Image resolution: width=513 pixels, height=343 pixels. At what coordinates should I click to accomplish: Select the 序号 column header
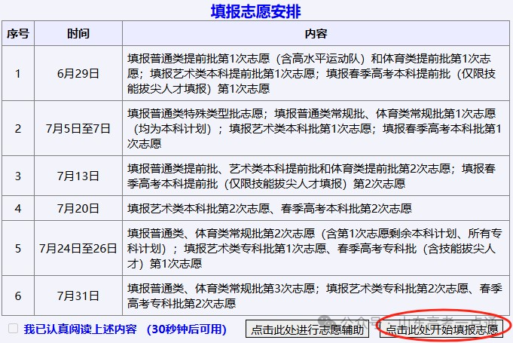pyautogui.click(x=18, y=34)
